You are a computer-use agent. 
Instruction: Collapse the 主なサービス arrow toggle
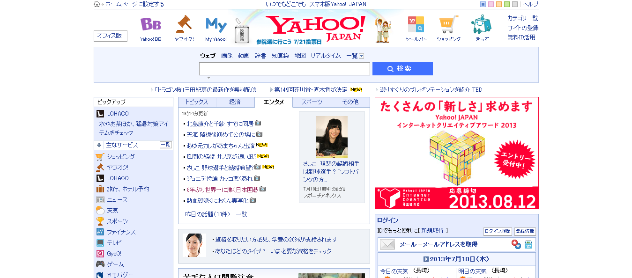tap(99, 145)
